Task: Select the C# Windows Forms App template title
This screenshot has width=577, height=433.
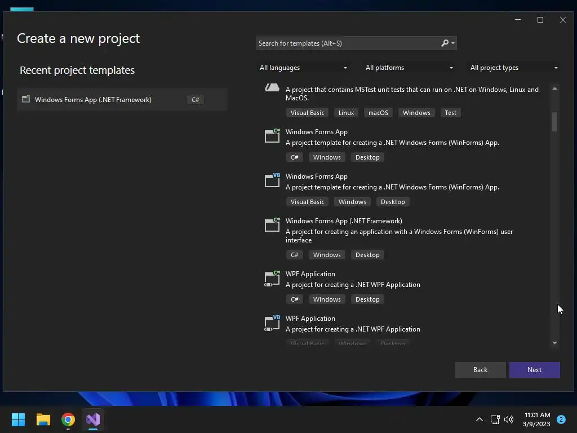Action: pos(317,132)
